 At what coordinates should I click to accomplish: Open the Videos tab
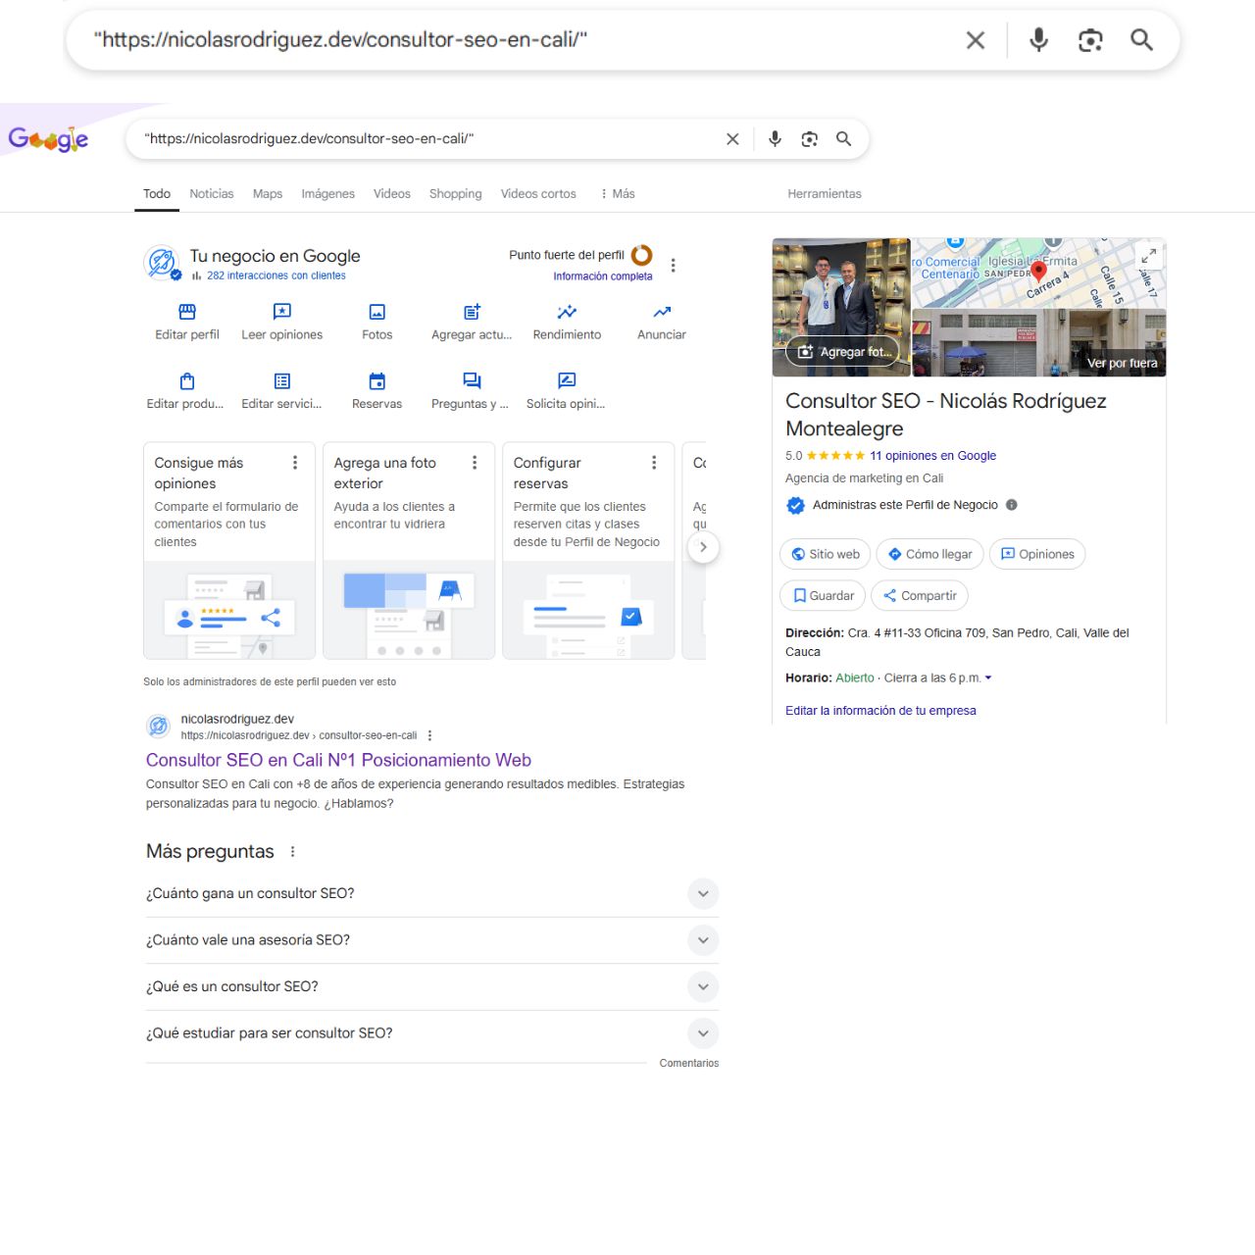(392, 194)
